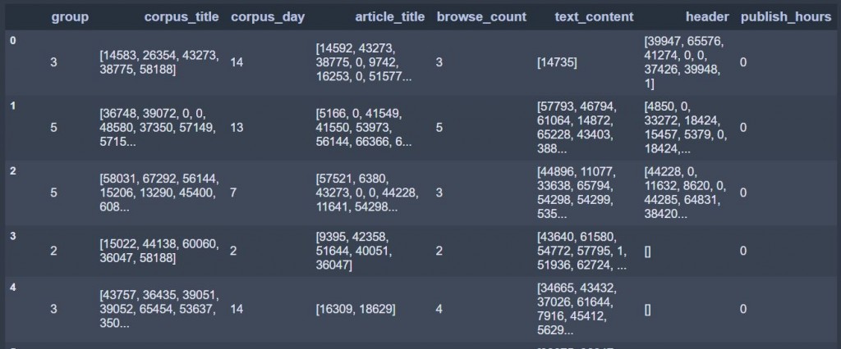Click text_content cell showing [14735]
Image resolution: width=841 pixels, height=349 pixels.
(557, 62)
